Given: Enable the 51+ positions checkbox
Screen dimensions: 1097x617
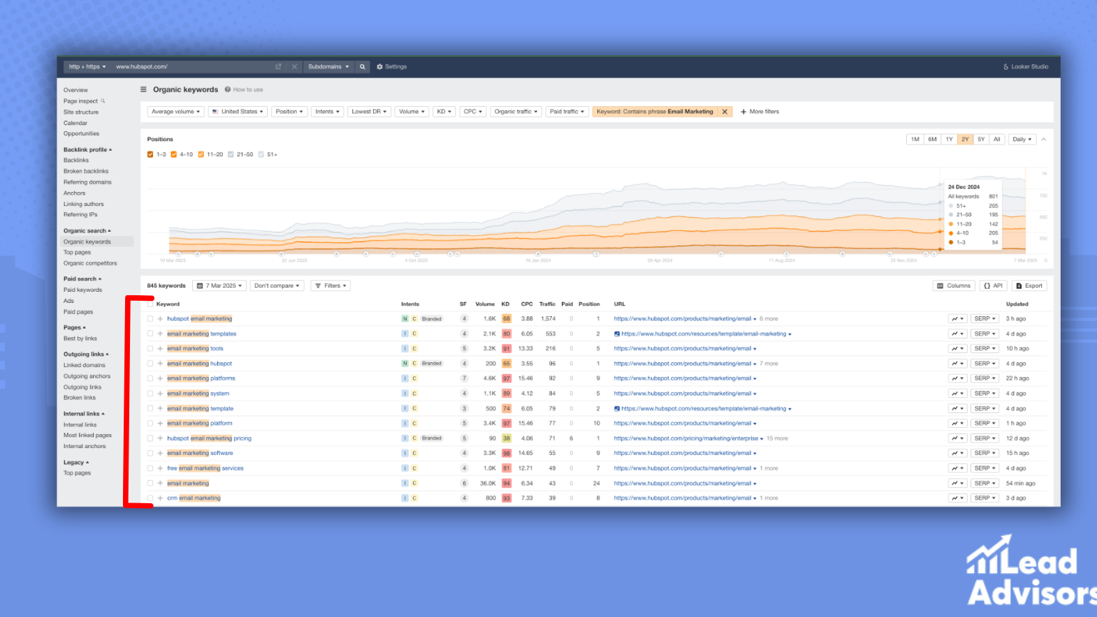Looking at the screenshot, I should click(261, 154).
